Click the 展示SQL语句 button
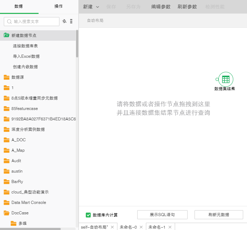This screenshot has width=247, height=230. click(162, 215)
